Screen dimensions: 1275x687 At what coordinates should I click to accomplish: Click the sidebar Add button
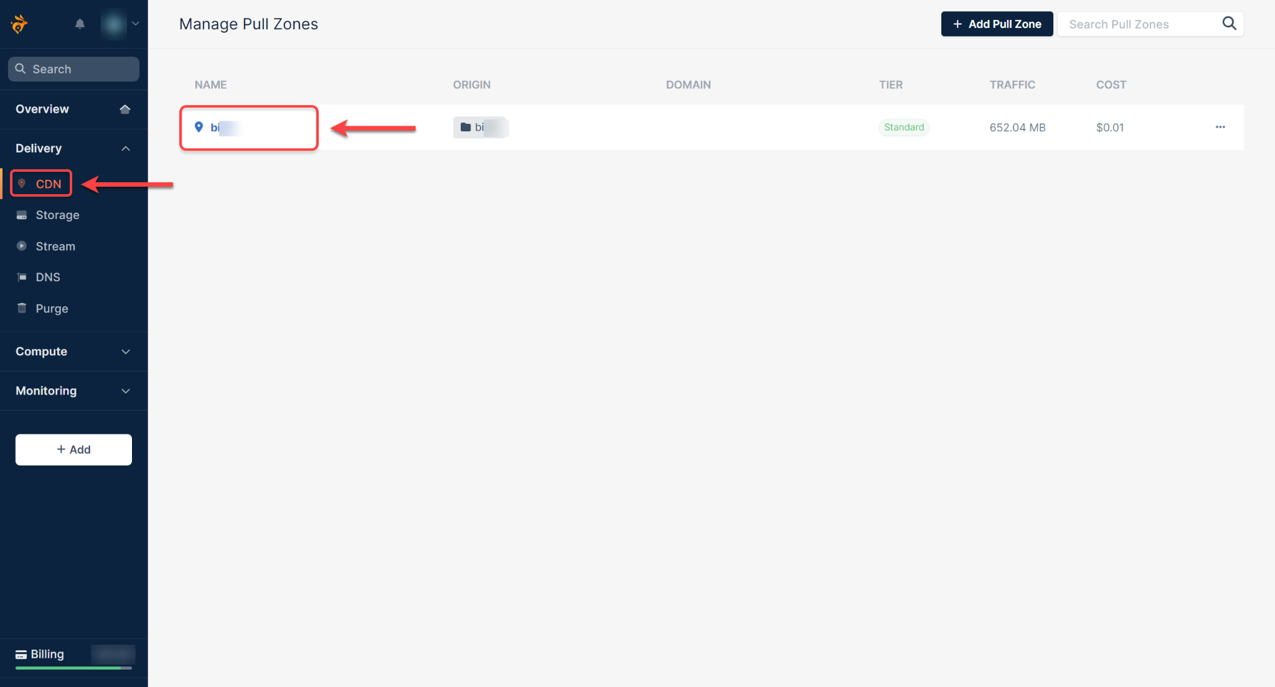73,449
